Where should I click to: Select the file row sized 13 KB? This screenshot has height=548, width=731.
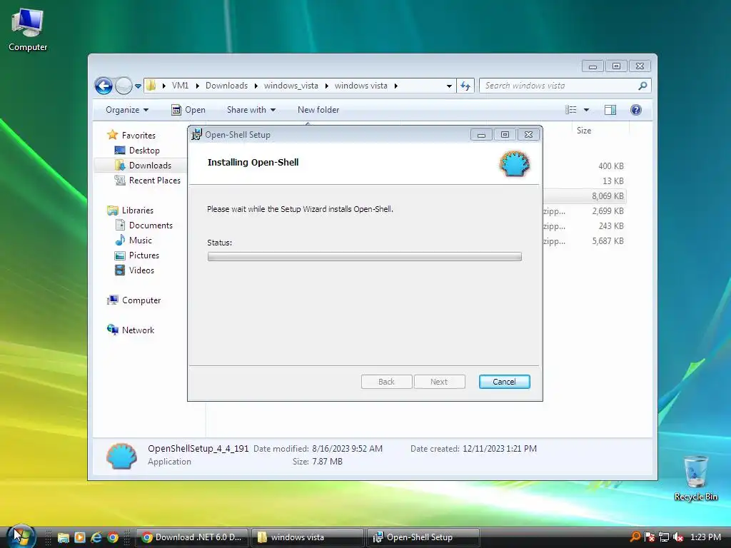pyautogui.click(x=584, y=181)
